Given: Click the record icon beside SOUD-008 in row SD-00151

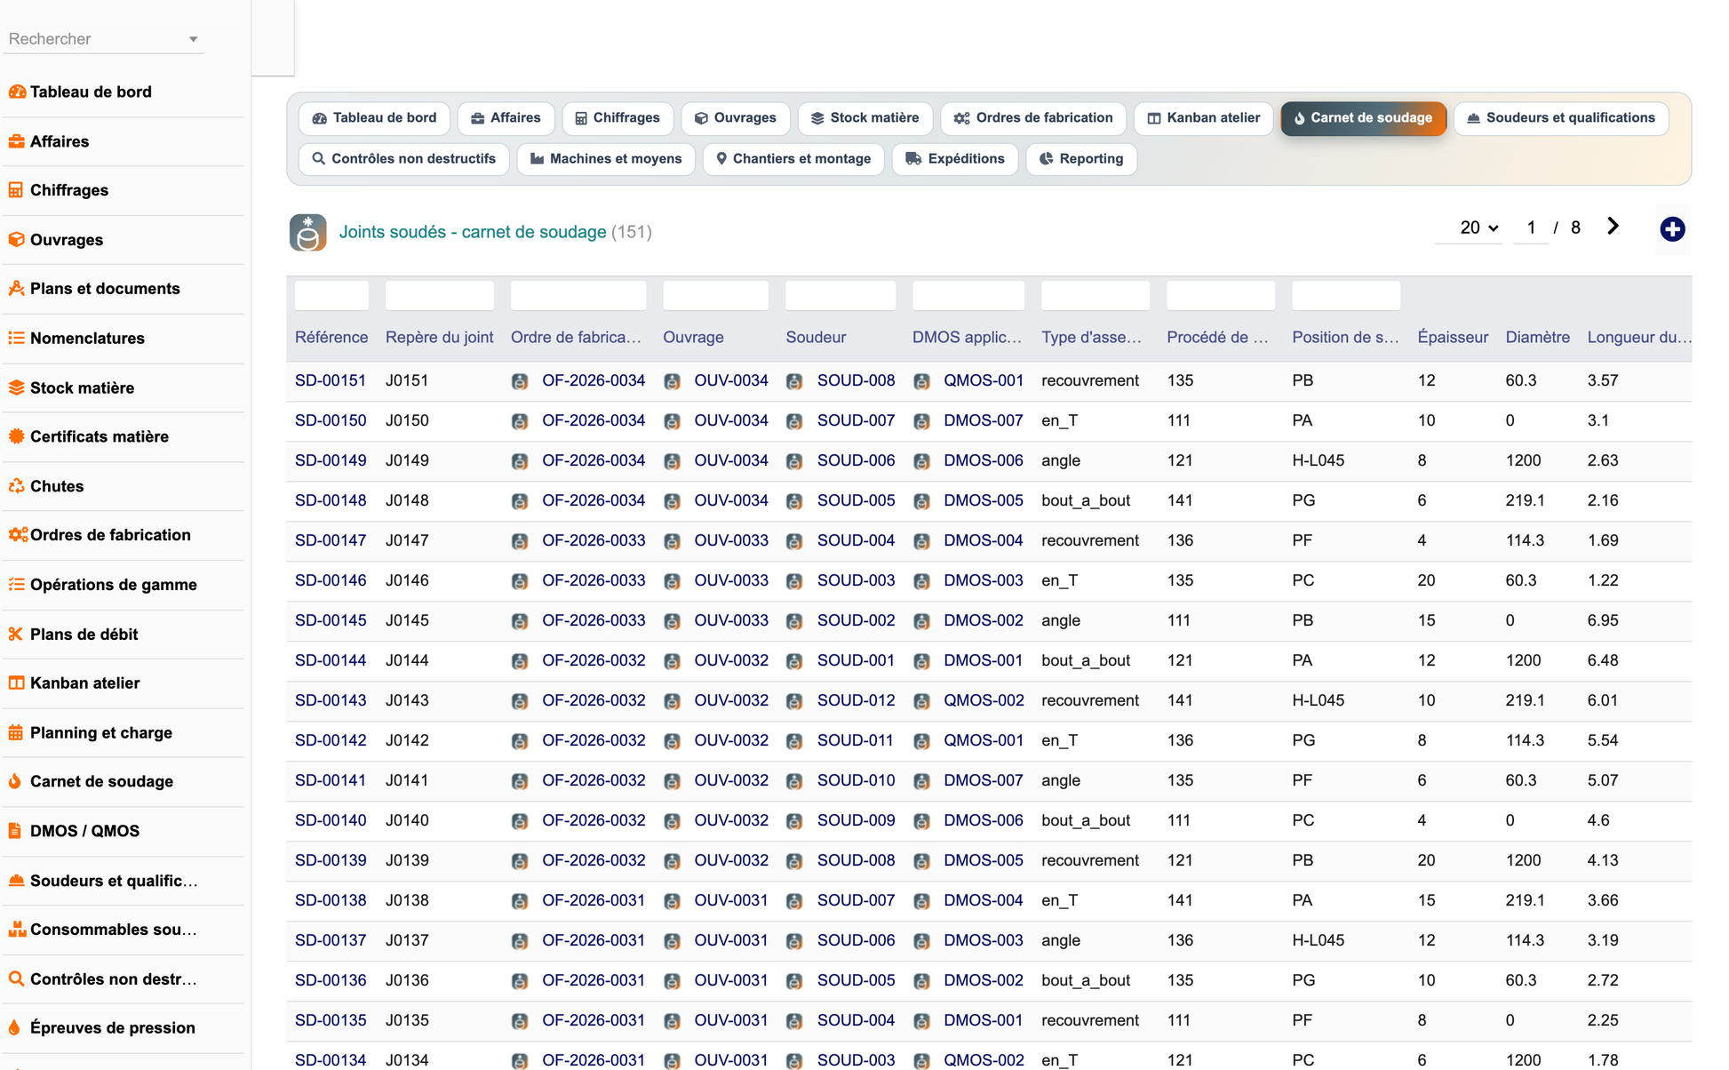Looking at the screenshot, I should point(794,381).
